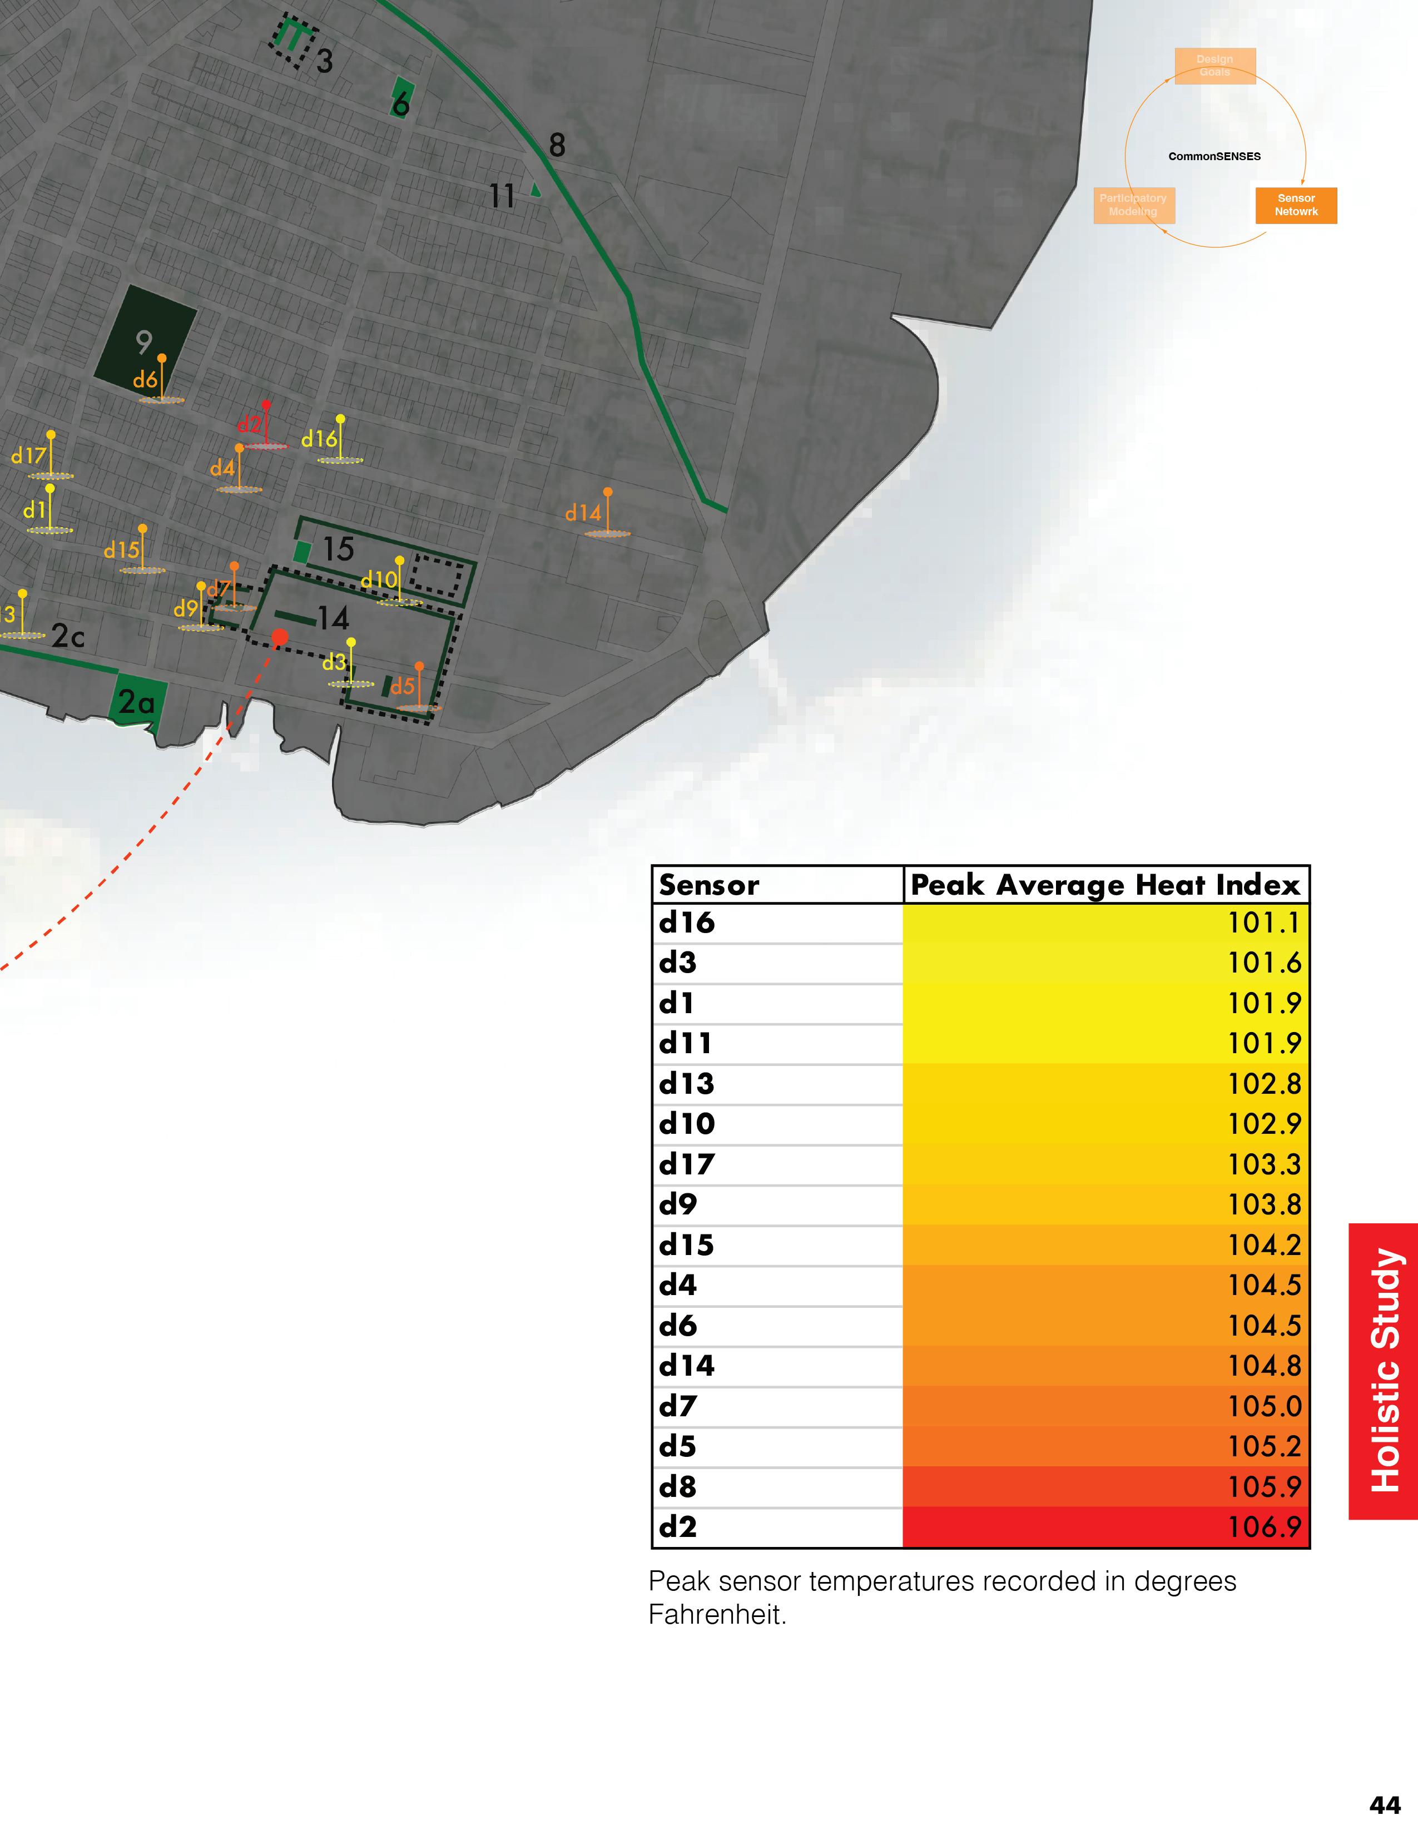
Task: Click the CommonSENSES center label
Action: [x=1214, y=156]
